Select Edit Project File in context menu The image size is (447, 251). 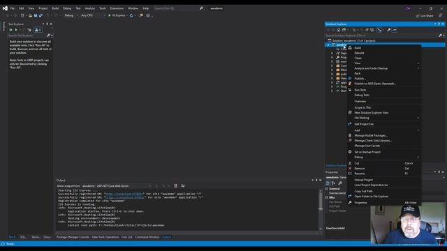[383, 124]
